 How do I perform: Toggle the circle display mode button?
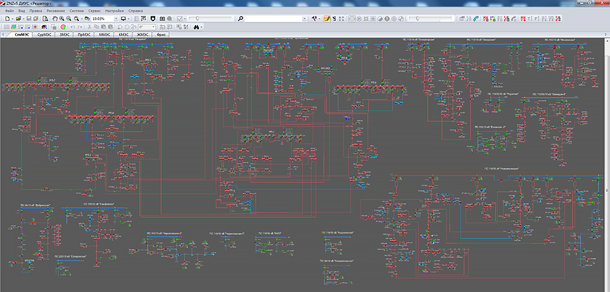pos(351,19)
